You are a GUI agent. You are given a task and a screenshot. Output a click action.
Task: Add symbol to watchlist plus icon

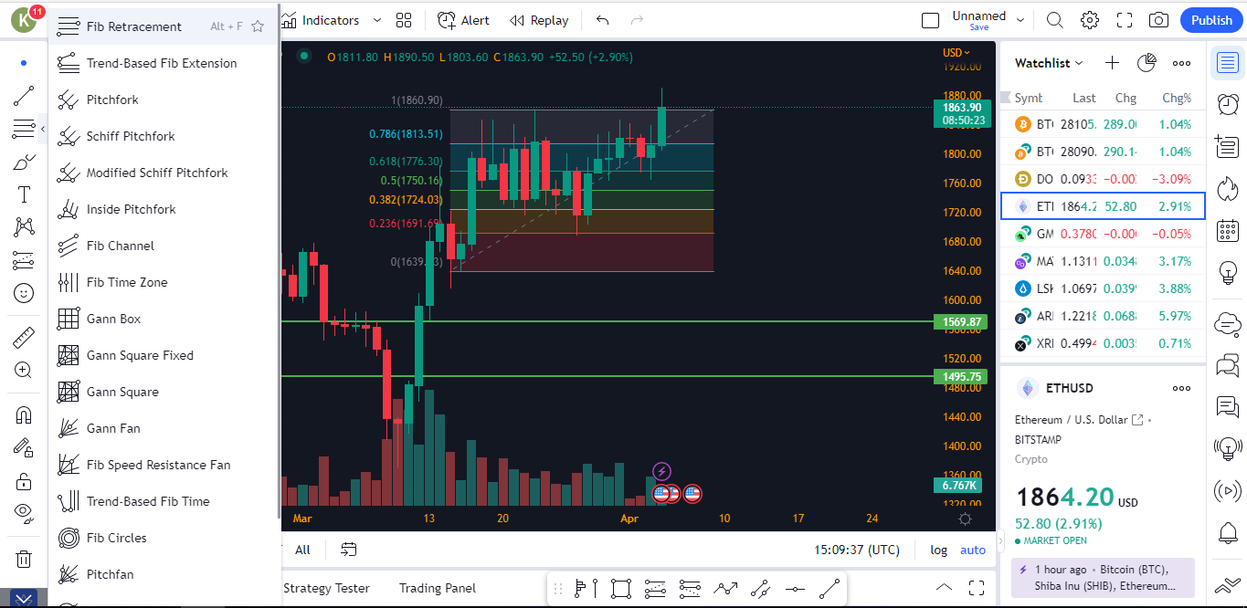tap(1112, 63)
